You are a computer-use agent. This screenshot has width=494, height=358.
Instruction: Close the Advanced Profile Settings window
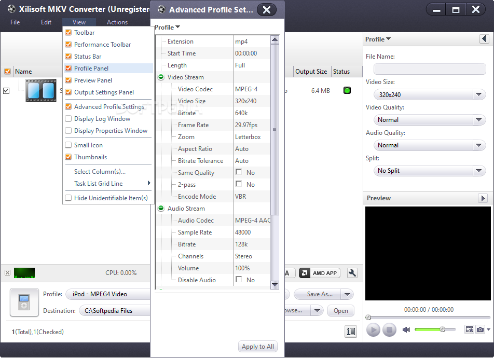[267, 10]
